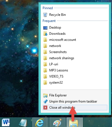This screenshot has height=127, width=112.
Task: Click the Screenshots folder icon
Action: 45,52
